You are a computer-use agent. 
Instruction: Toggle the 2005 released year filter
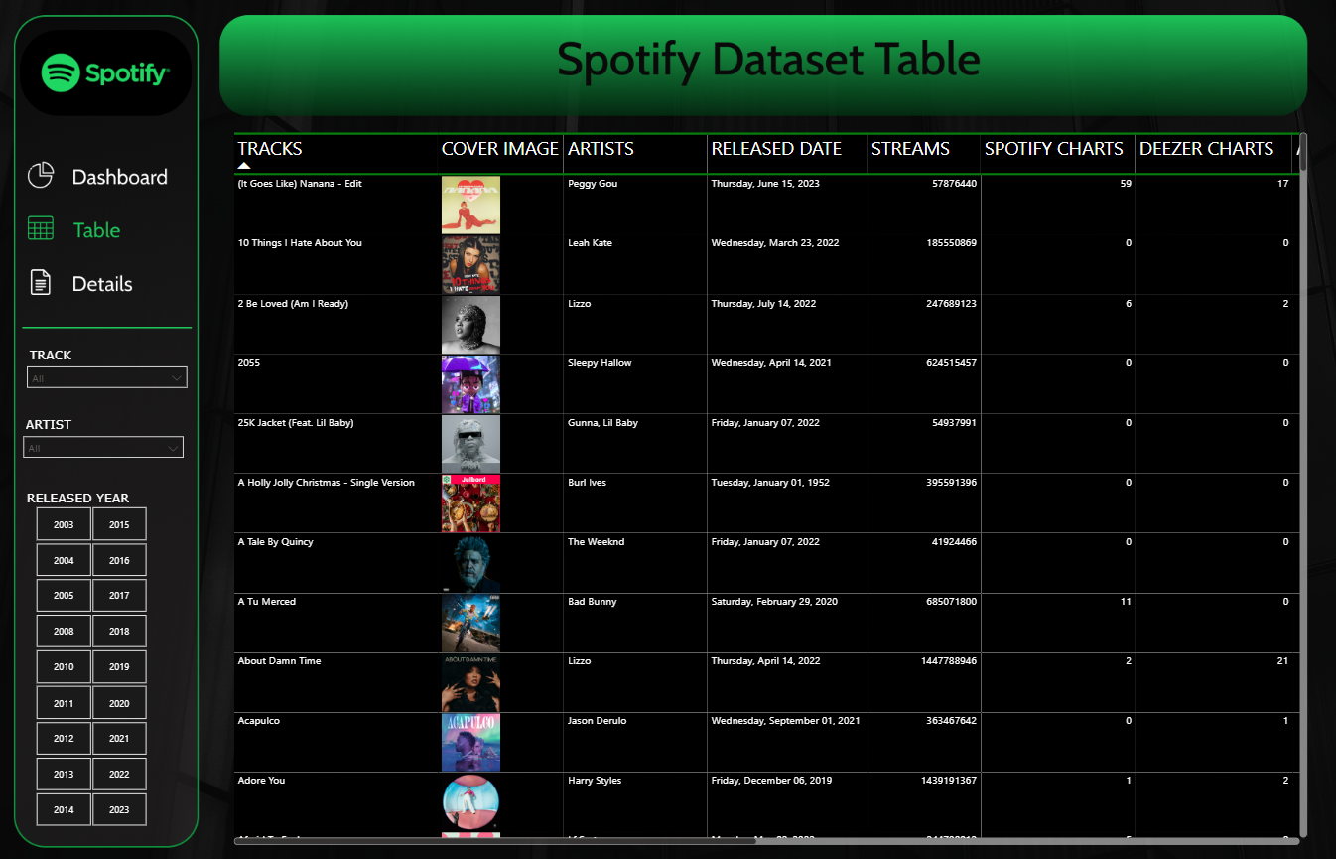pyautogui.click(x=64, y=596)
